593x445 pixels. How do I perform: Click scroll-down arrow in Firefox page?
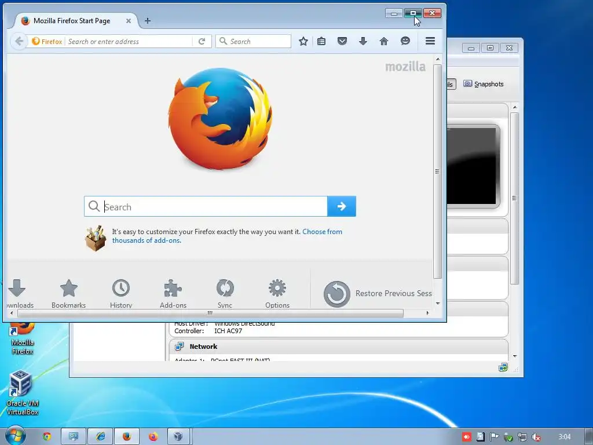[438, 304]
